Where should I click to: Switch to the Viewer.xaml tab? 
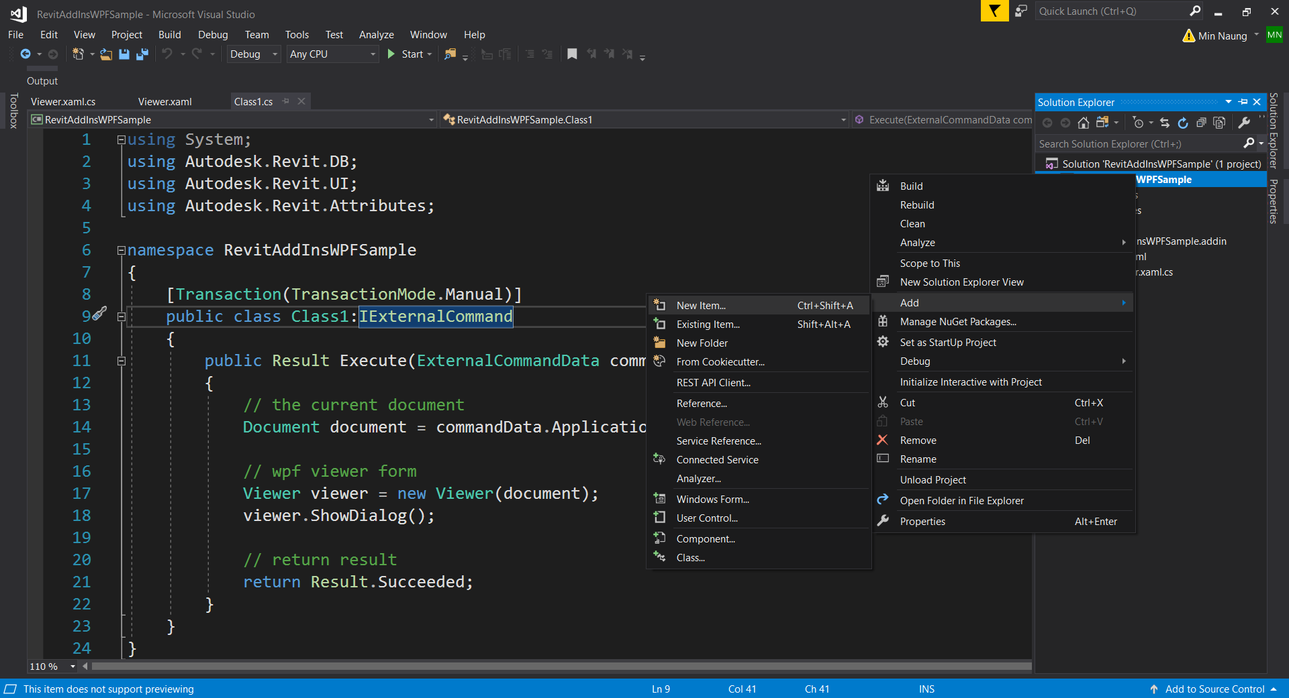[x=165, y=102]
